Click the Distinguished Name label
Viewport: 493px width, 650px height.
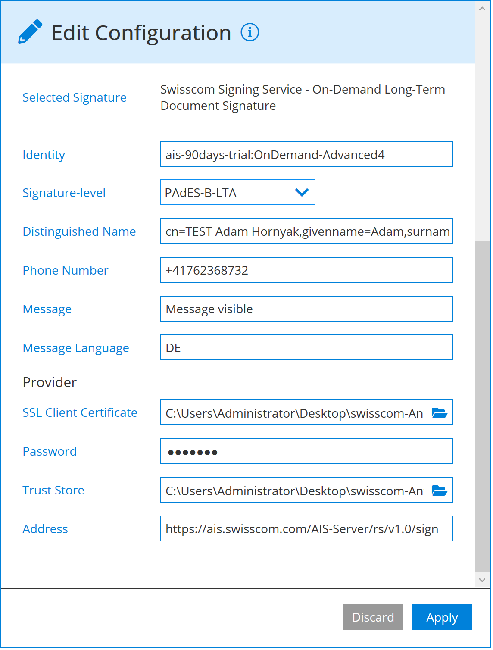[79, 231]
